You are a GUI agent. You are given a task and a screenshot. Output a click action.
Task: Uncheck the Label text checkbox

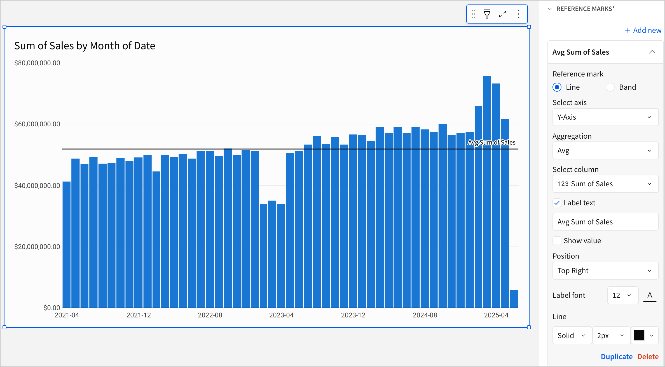coord(557,203)
